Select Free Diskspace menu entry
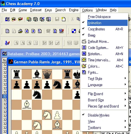The width and height of the screenshot is (131, 134). coord(104,17)
